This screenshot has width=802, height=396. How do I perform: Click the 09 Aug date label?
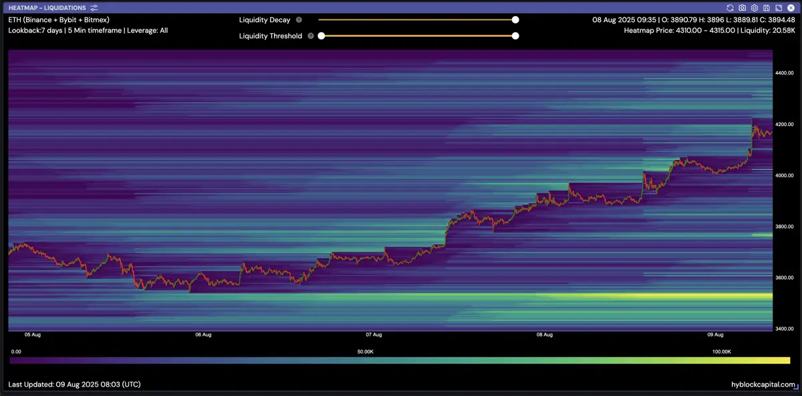[x=716, y=335]
